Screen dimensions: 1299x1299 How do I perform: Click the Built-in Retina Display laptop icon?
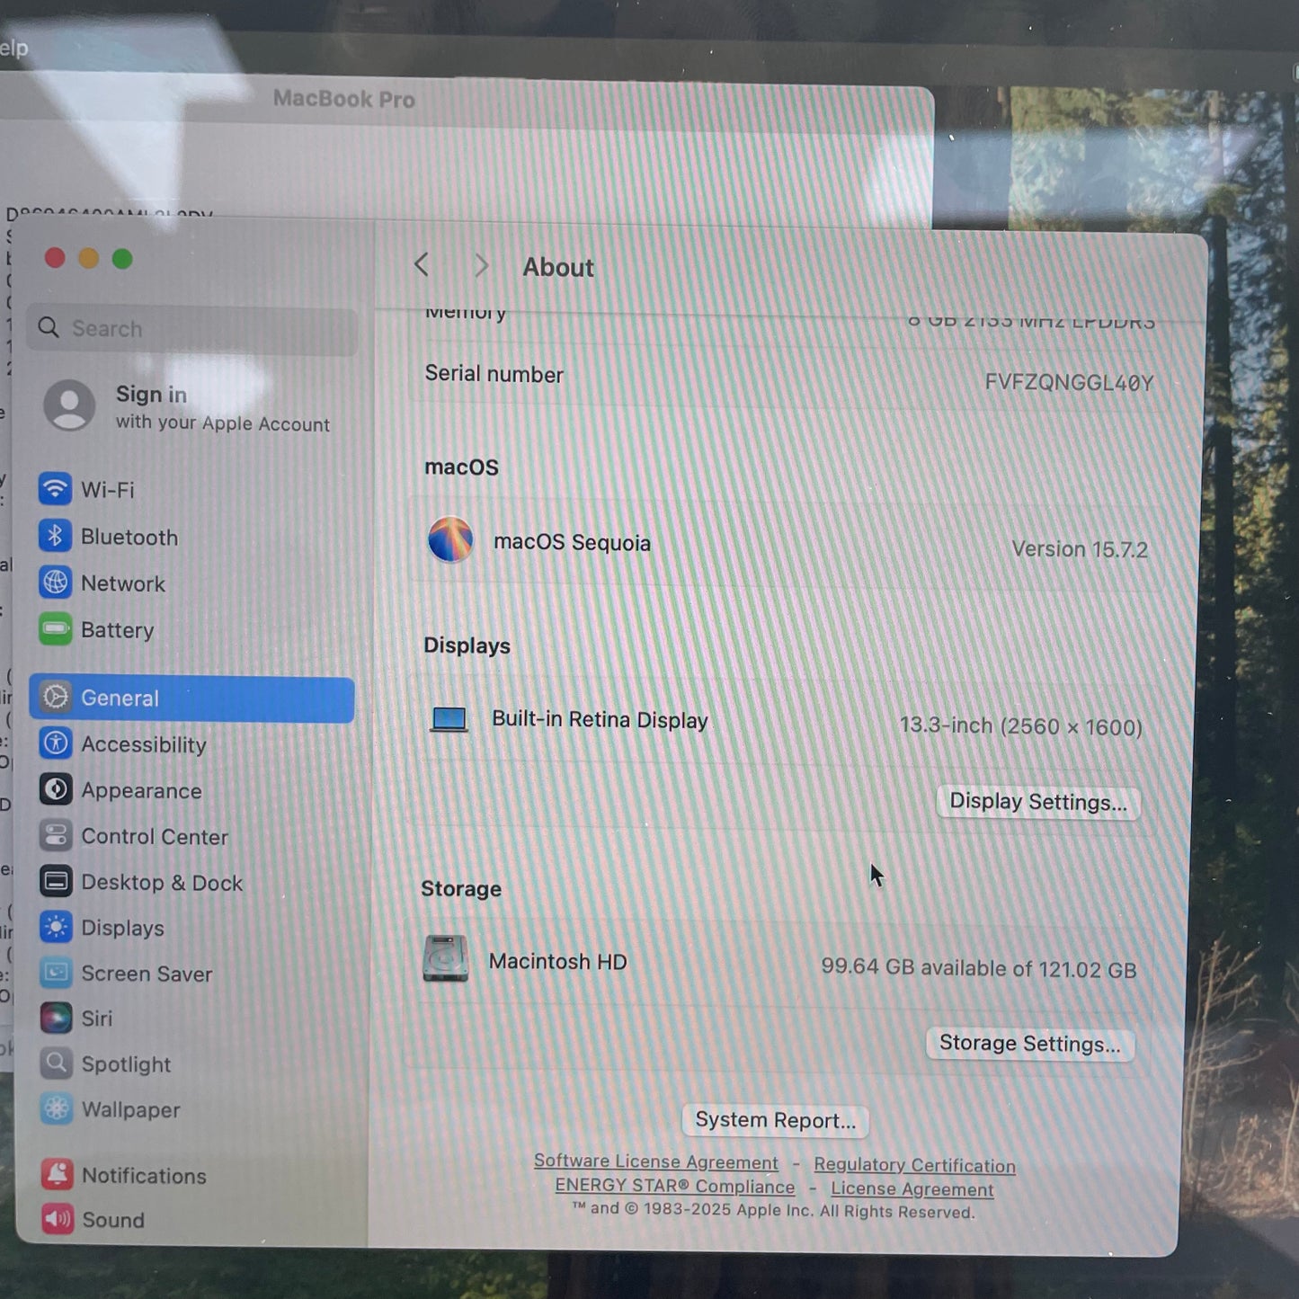point(449,719)
